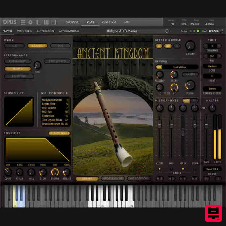Viewport: 226px width, 226px height.
Task: Click the Modulation wheel MIDI control entry
Action: [x=55, y=100]
